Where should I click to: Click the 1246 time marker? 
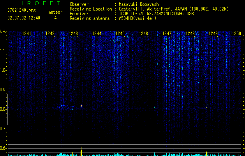point(143,33)
